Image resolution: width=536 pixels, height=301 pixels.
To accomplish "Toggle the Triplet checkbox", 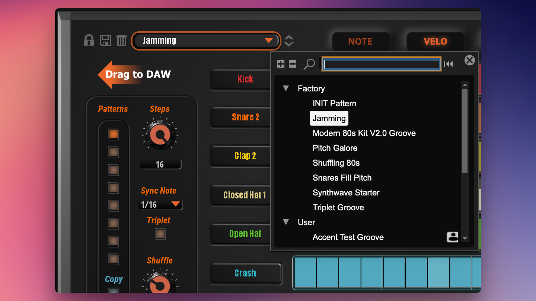I will (160, 234).
